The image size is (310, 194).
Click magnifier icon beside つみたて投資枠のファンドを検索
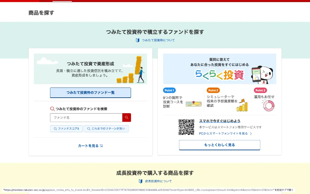click(x=52, y=109)
